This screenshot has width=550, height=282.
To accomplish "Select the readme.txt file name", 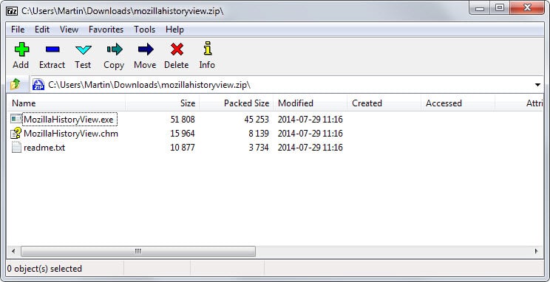I will [x=44, y=148].
